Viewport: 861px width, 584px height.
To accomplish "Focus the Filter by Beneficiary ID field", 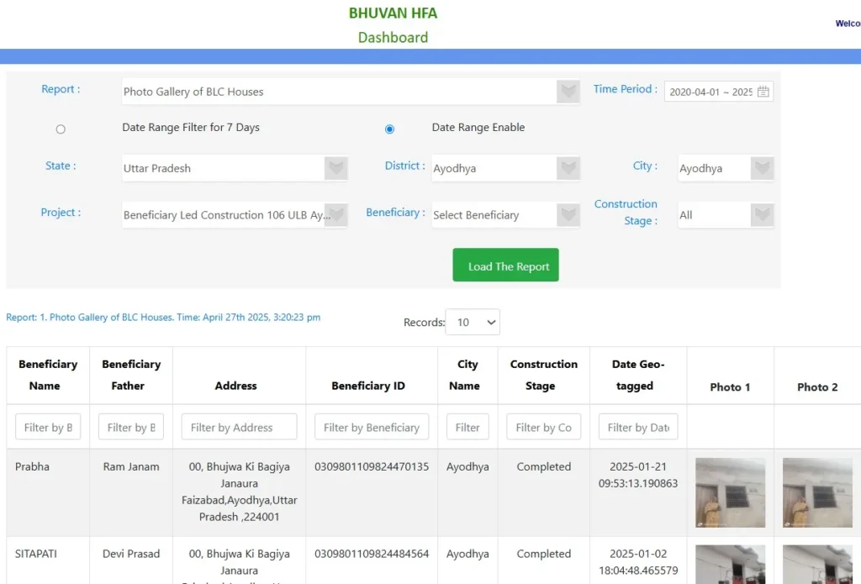I will pos(372,427).
